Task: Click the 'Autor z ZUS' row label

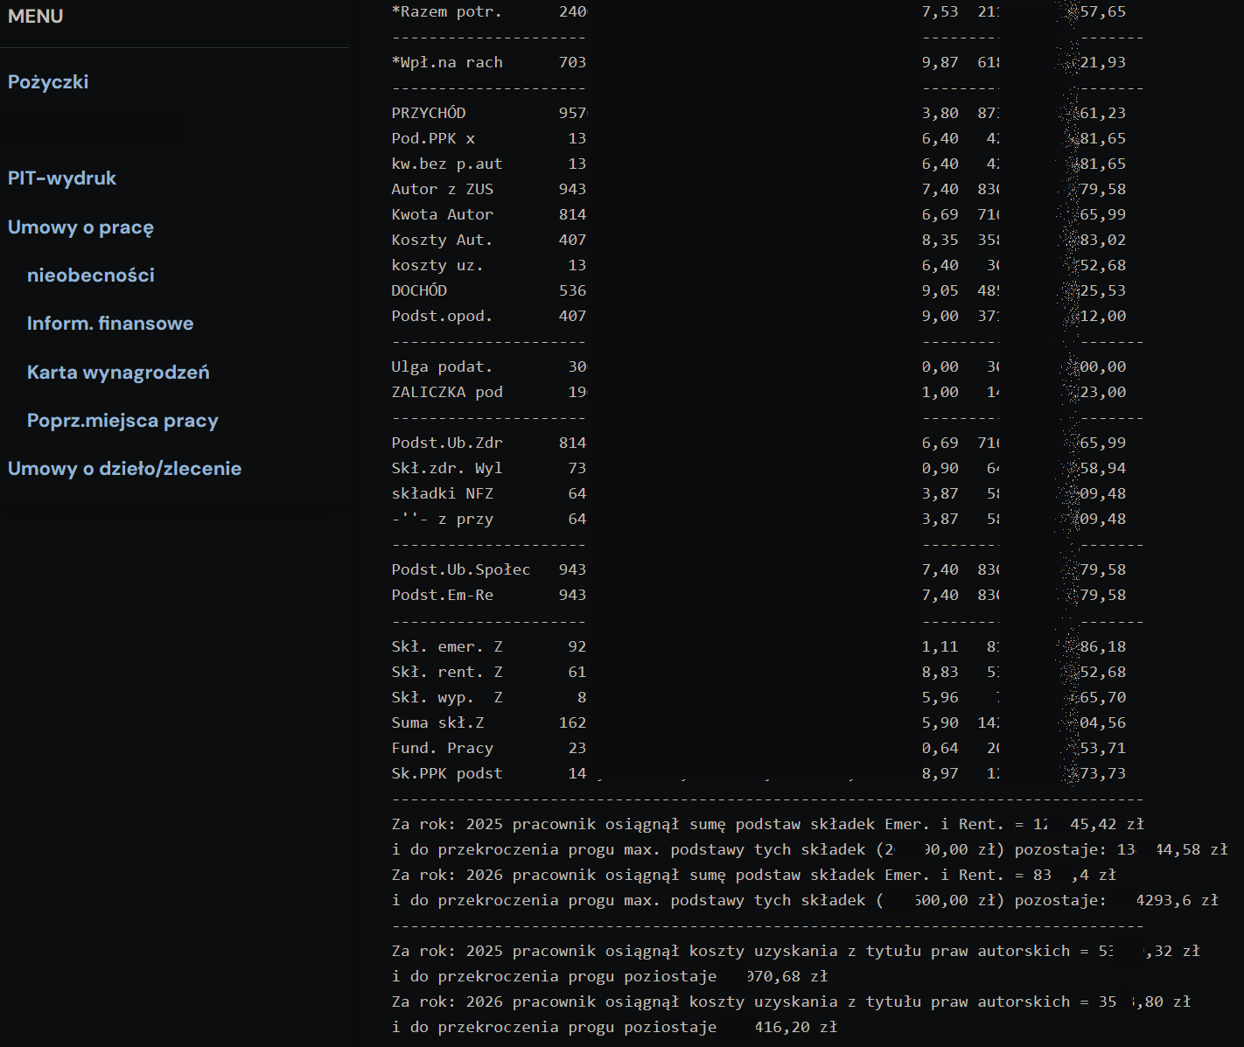Action: point(443,189)
